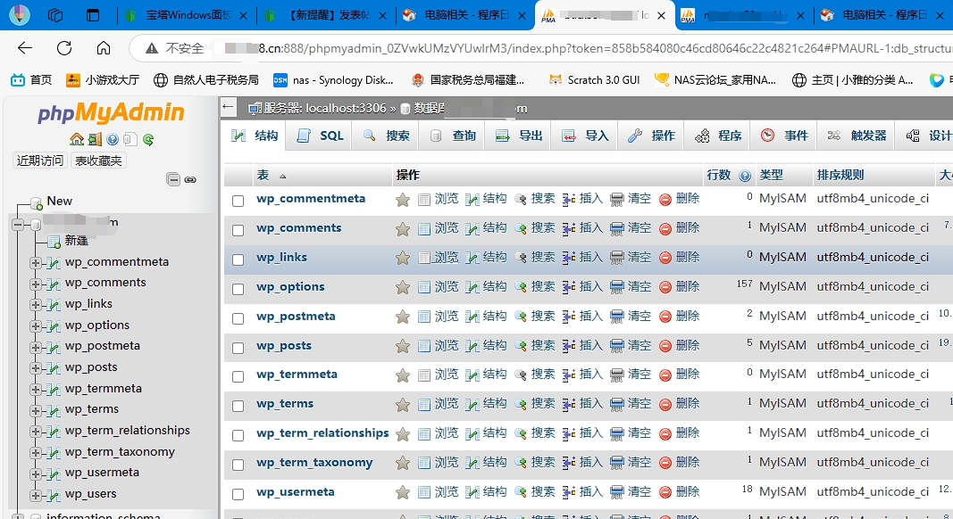Expand wp_users tree node
Screen dimensions: 953x519
(x=35, y=495)
